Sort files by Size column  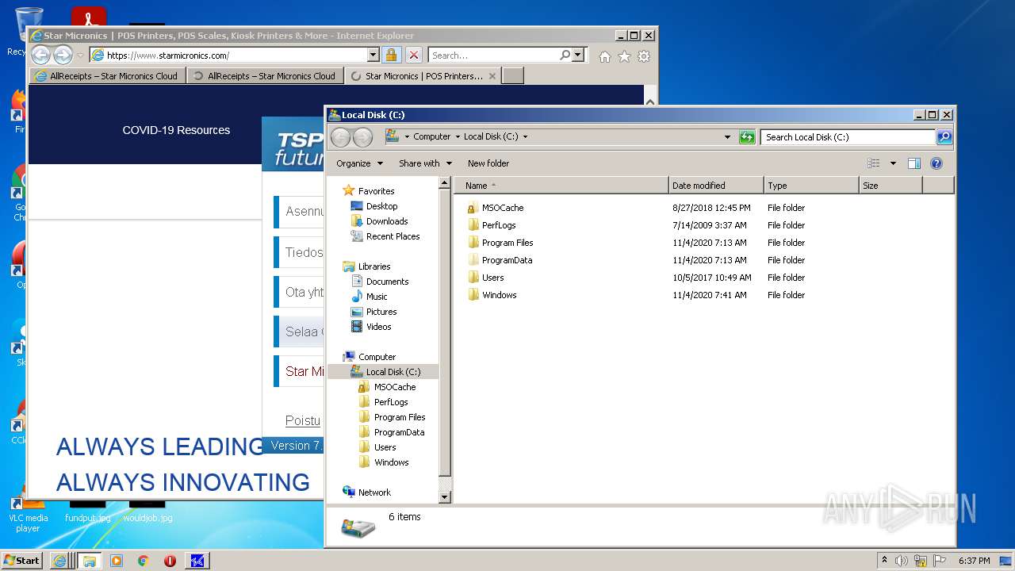891,186
